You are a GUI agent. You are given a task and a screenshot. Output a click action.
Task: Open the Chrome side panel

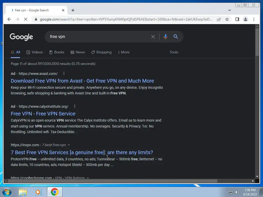click(x=237, y=19)
